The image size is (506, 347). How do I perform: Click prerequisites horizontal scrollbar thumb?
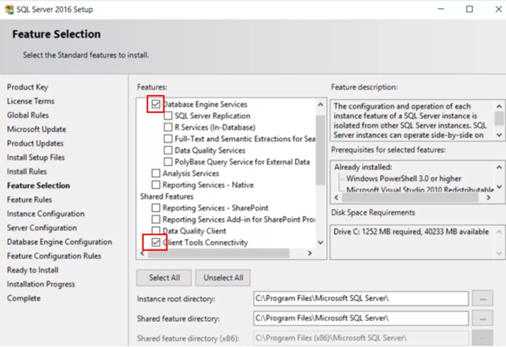pos(410,197)
